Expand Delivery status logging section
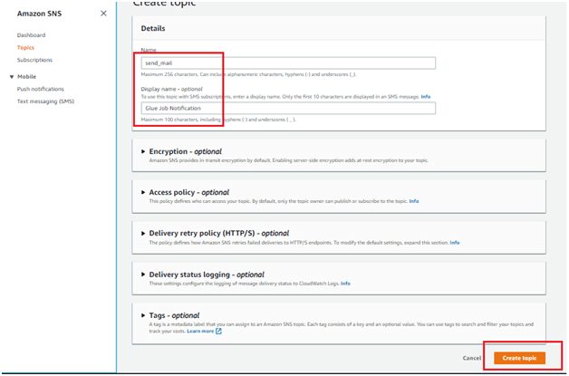The height and width of the screenshot is (376, 569). [x=143, y=275]
